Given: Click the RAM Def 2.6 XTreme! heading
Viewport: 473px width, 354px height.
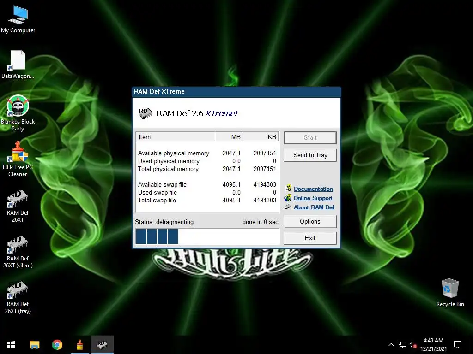Looking at the screenshot, I should (x=197, y=113).
